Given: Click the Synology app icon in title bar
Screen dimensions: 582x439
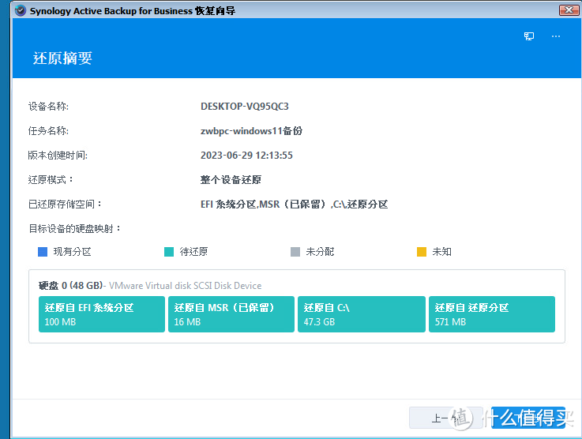Looking at the screenshot, I should [x=21, y=10].
